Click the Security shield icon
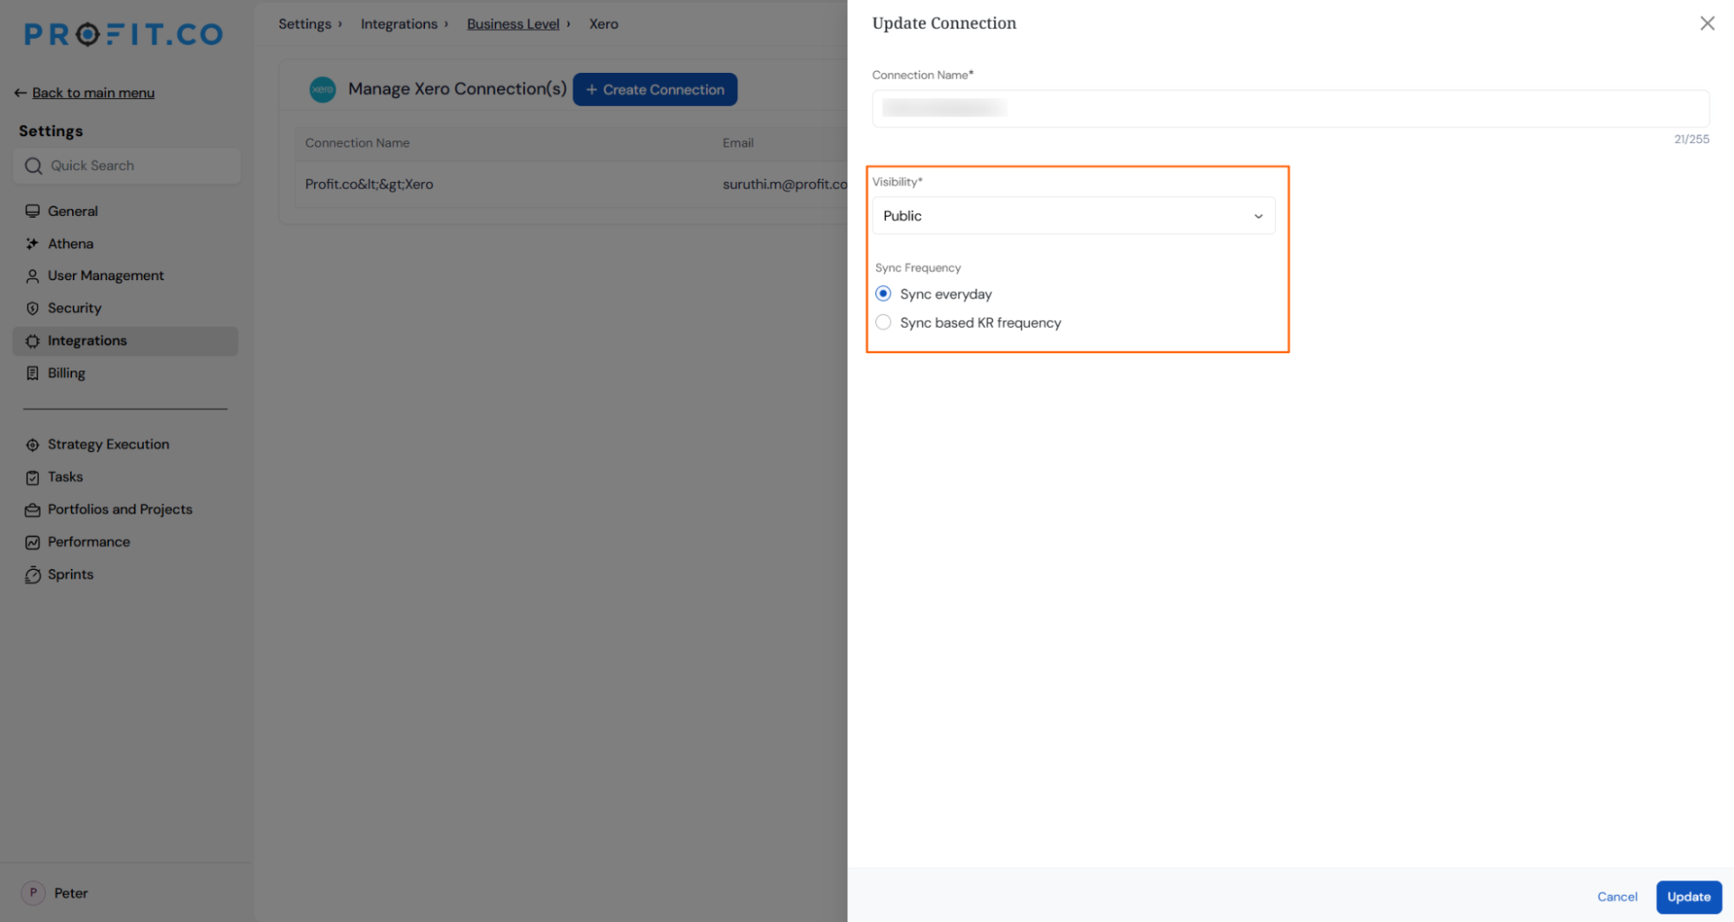1734x922 pixels. pyautogui.click(x=32, y=308)
